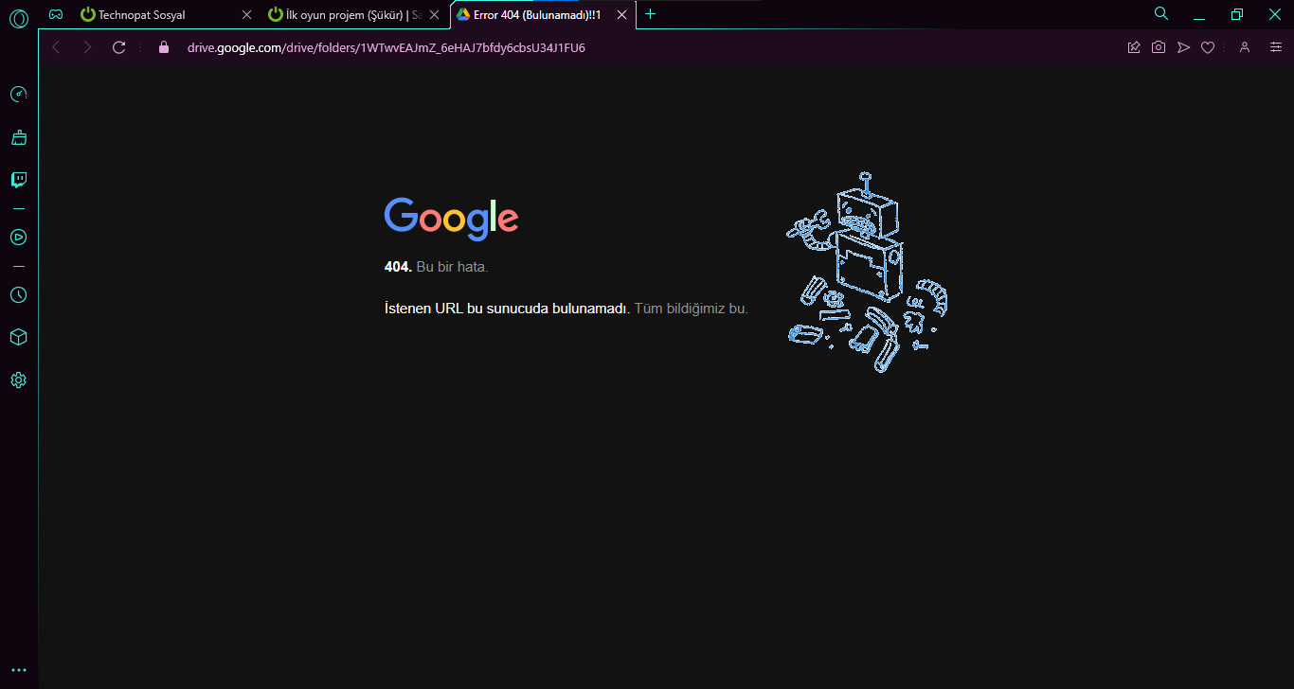Open GX Cleaner from the sidebar
The image size is (1294, 689).
tap(18, 137)
